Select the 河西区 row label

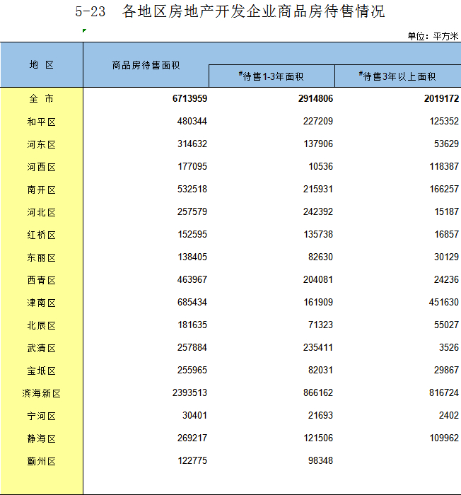click(42, 167)
